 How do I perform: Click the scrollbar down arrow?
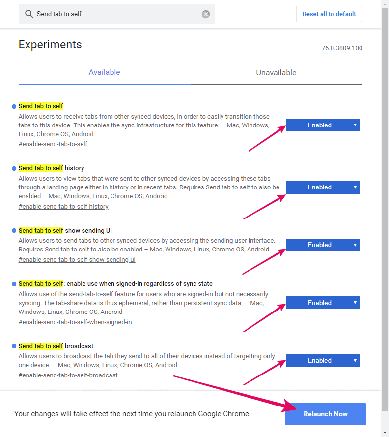click(384, 433)
